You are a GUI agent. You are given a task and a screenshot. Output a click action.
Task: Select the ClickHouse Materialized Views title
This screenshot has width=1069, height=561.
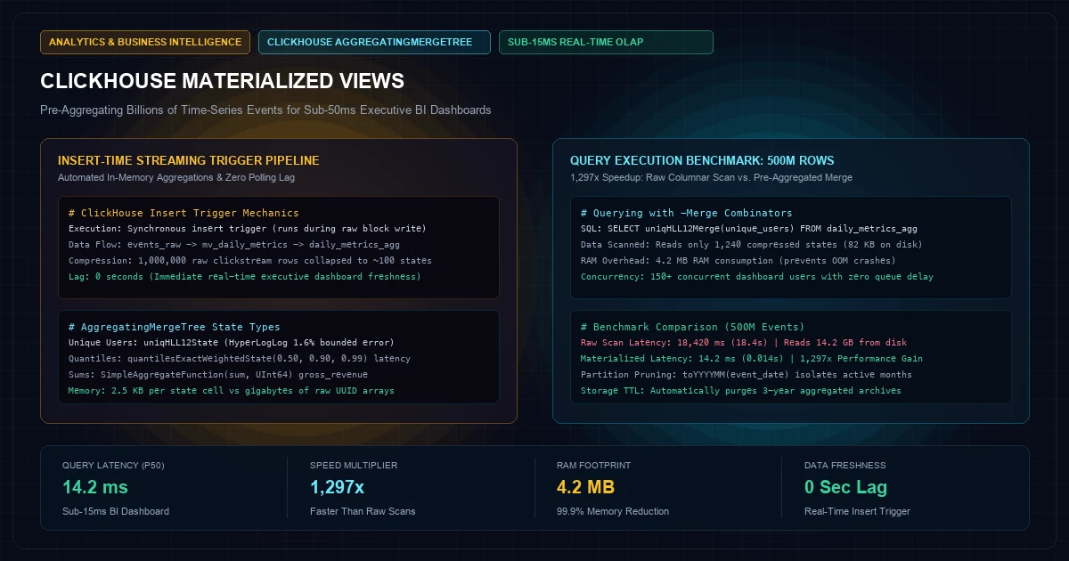[222, 81]
